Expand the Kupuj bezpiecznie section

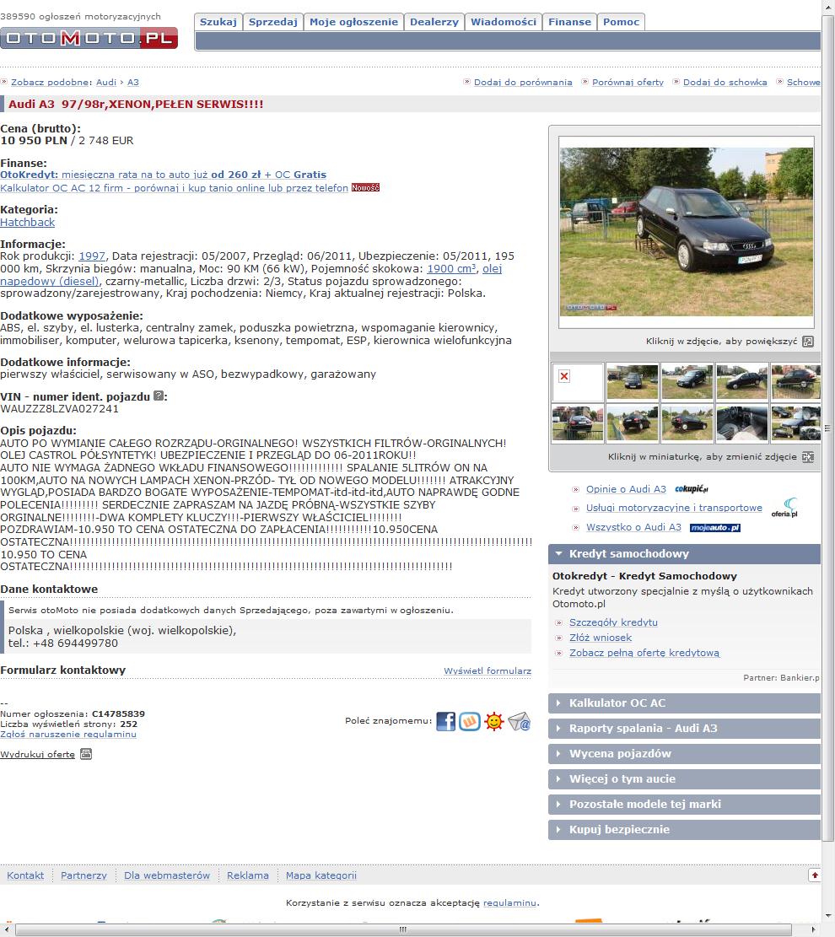point(684,829)
